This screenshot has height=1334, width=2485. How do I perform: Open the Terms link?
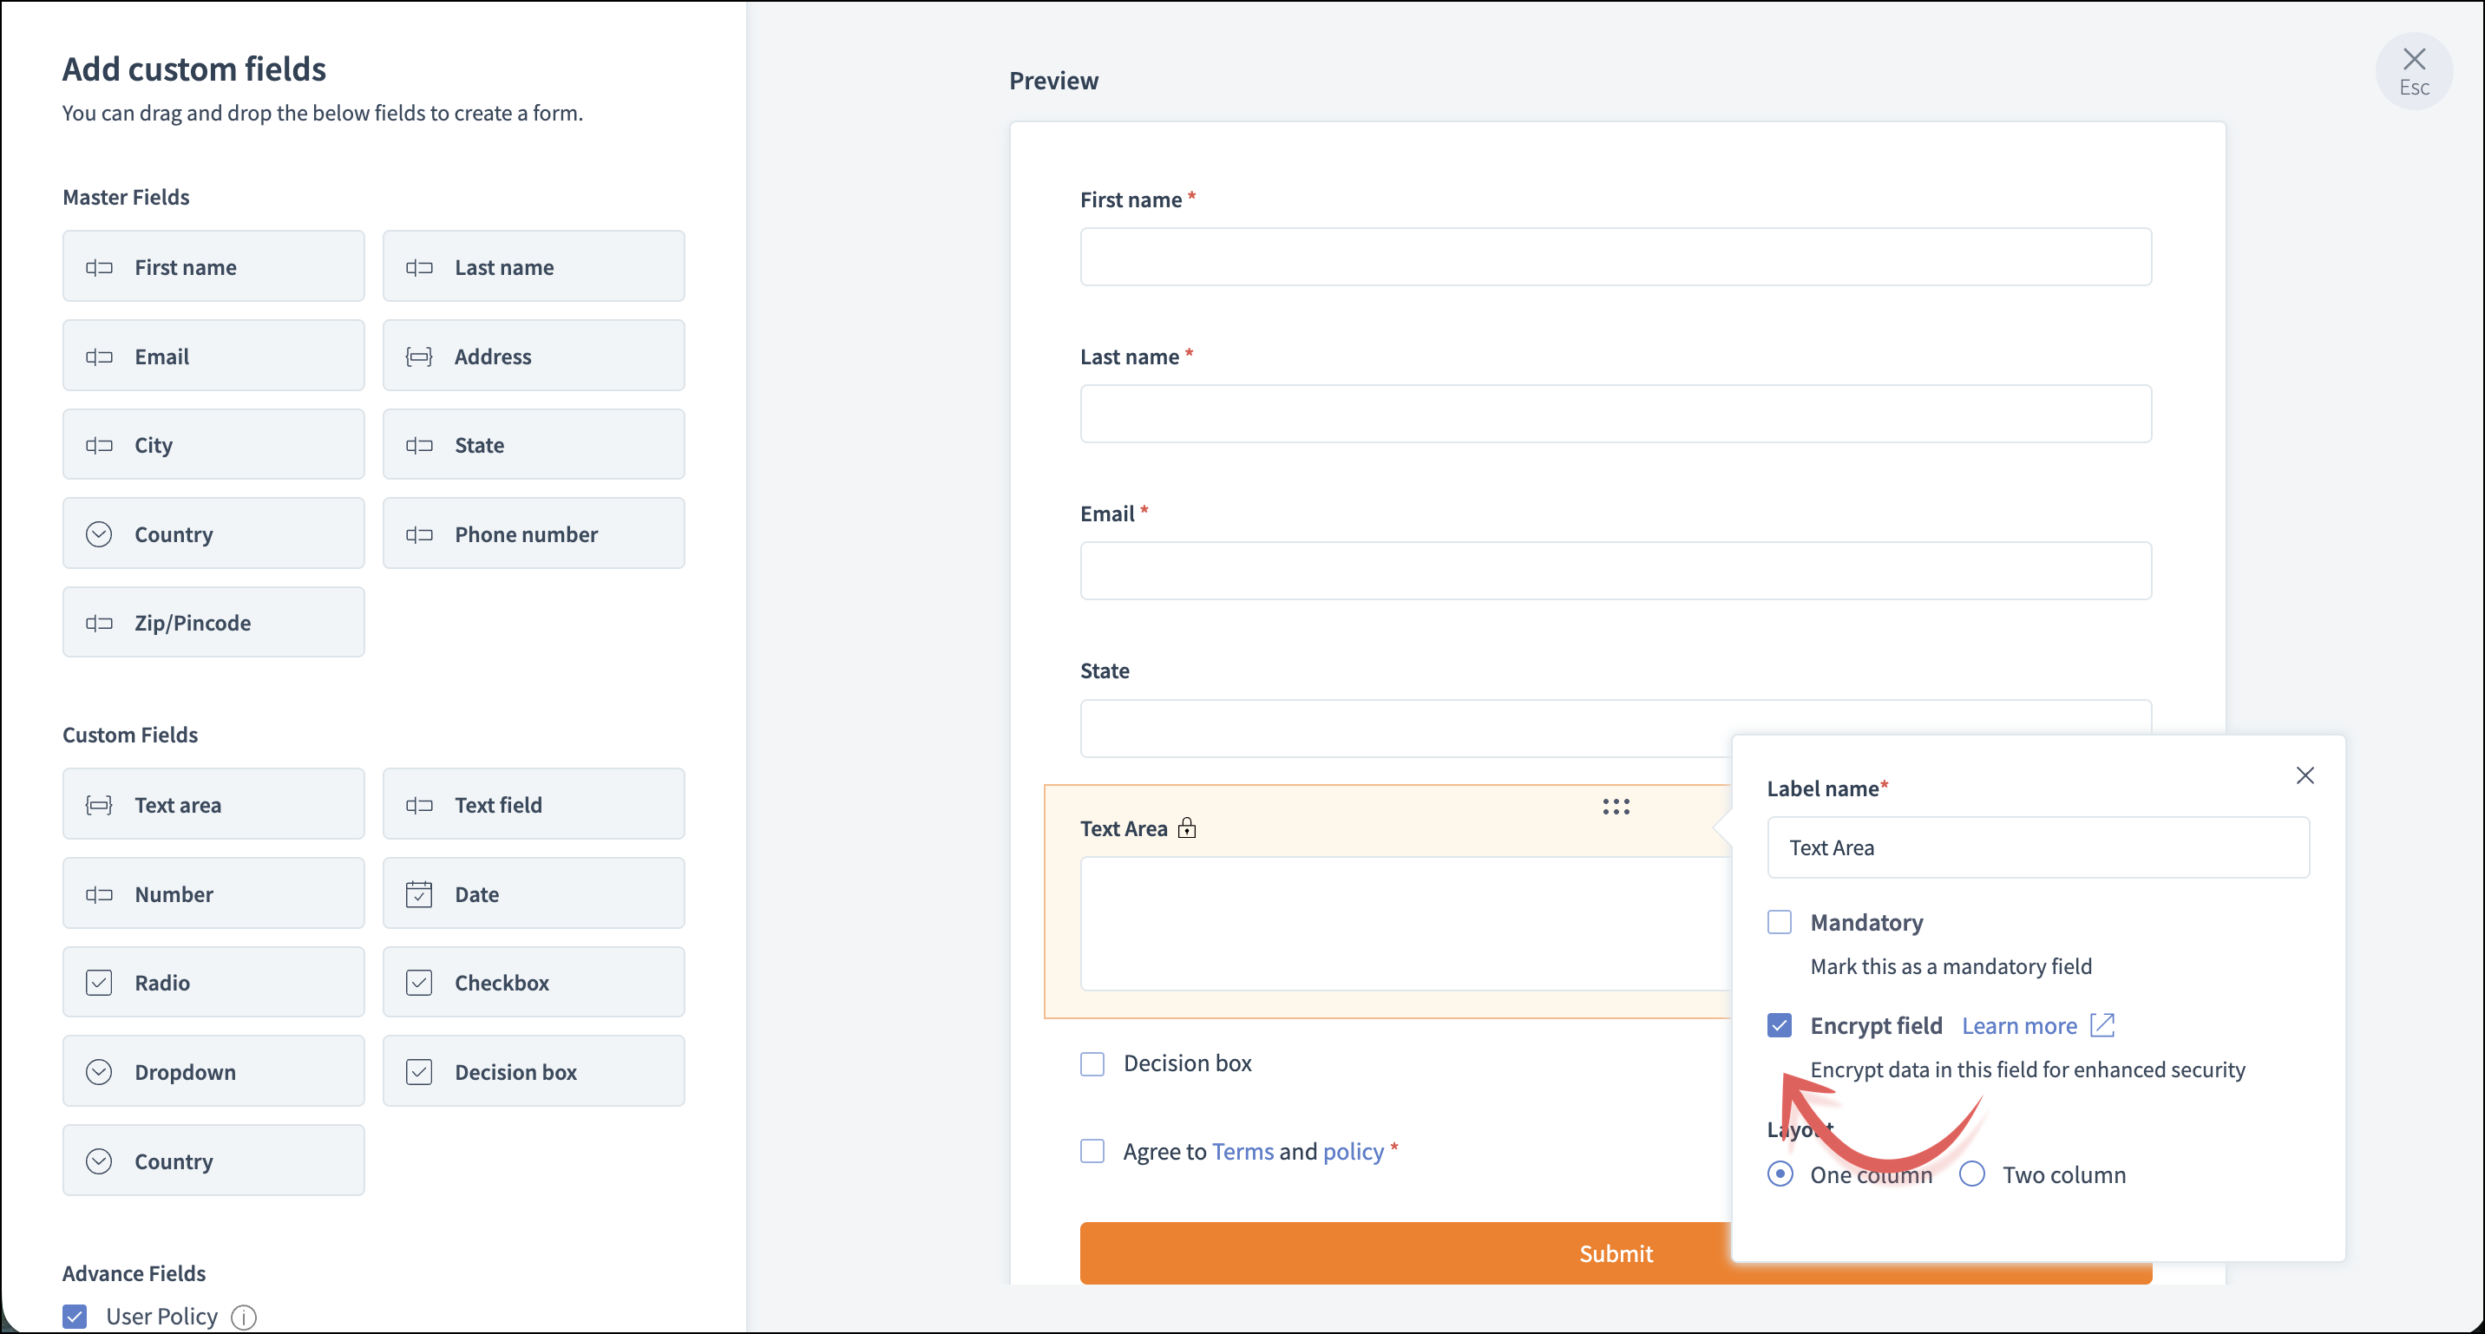point(1242,1151)
